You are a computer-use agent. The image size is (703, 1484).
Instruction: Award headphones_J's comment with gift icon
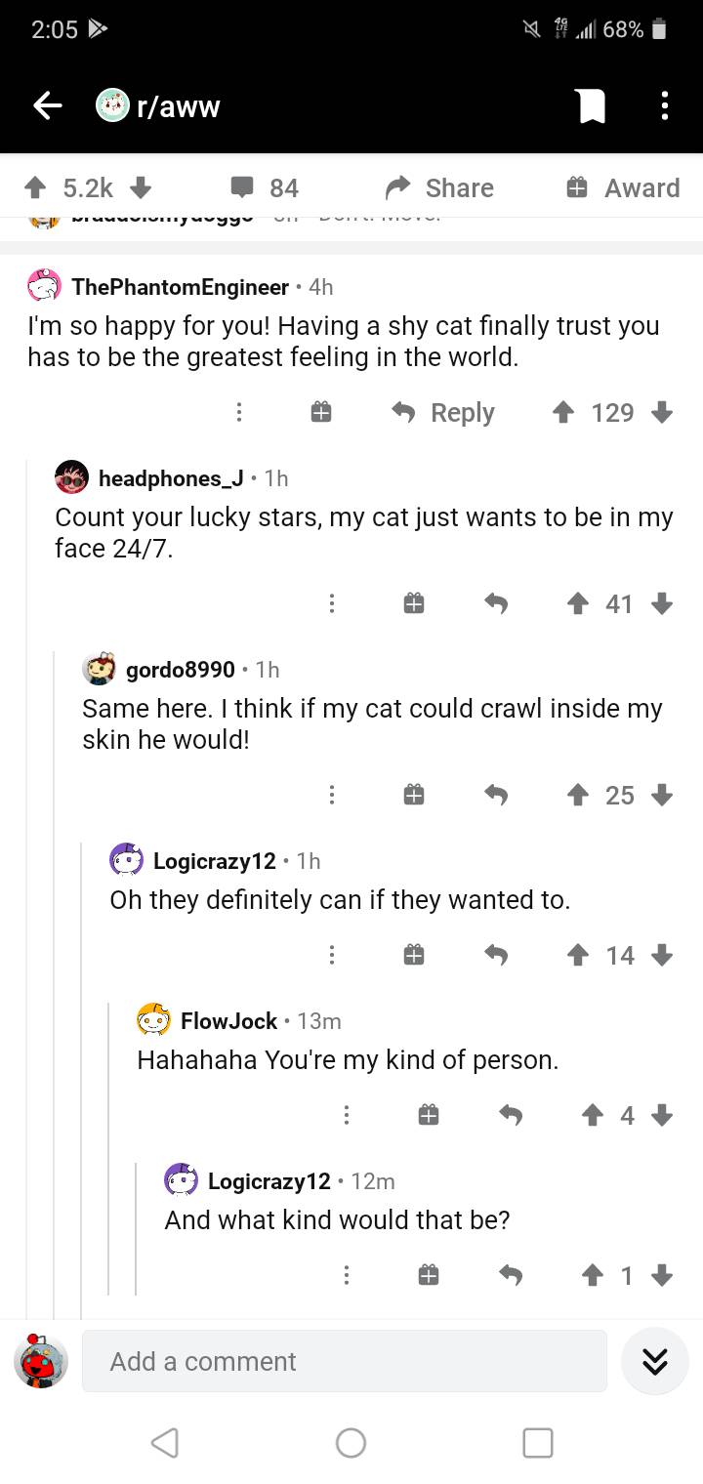pyautogui.click(x=414, y=604)
